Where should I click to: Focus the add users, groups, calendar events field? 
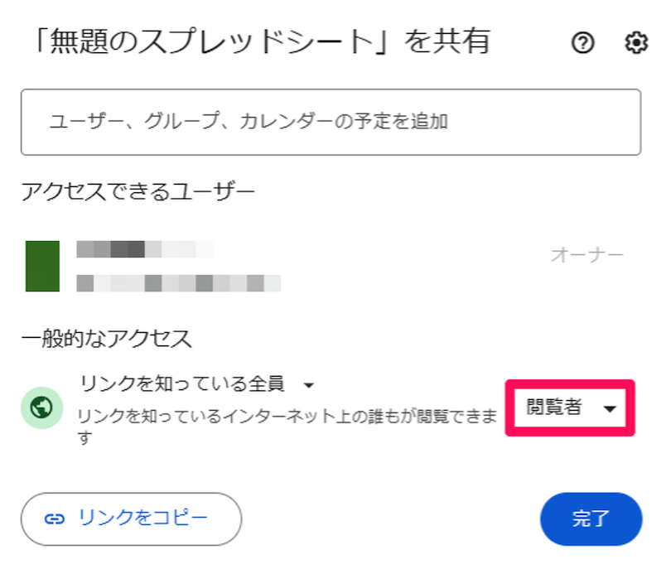331,122
